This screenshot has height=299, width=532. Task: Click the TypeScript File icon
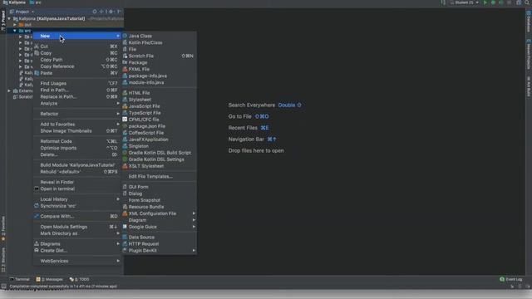(x=125, y=113)
